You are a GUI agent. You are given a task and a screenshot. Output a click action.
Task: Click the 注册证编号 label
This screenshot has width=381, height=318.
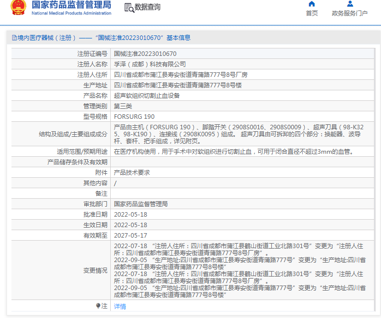[x=92, y=54]
